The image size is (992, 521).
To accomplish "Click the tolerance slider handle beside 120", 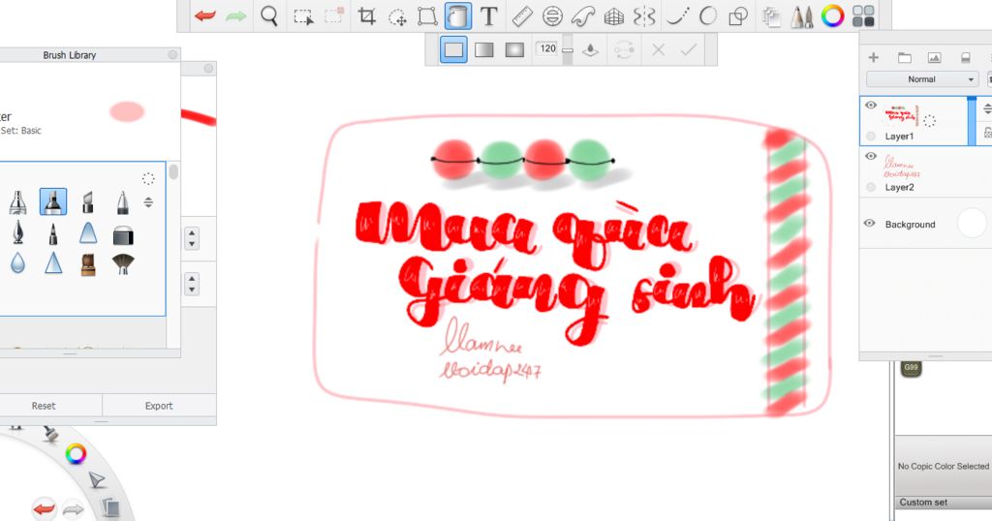I will [x=568, y=50].
